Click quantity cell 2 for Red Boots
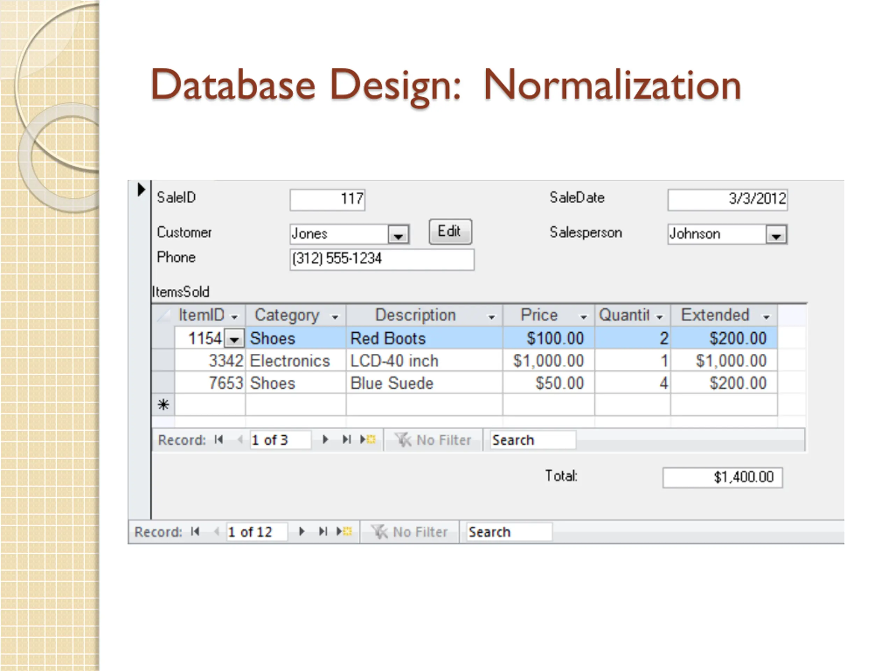Image resolution: width=895 pixels, height=671 pixels. pyautogui.click(x=632, y=338)
